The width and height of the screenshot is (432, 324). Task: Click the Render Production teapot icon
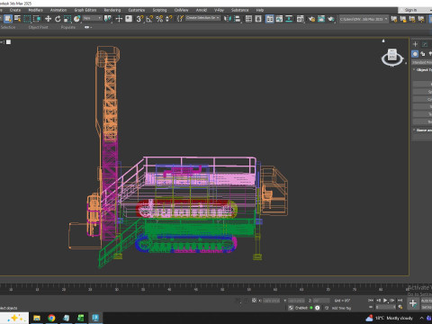[x=331, y=19]
